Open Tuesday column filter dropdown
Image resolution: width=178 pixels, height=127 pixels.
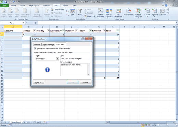click(48, 31)
